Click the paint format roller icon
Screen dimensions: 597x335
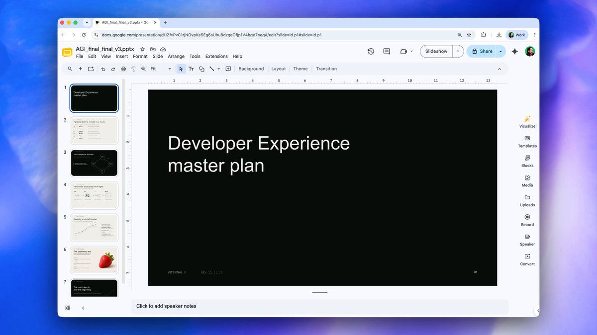coord(133,69)
